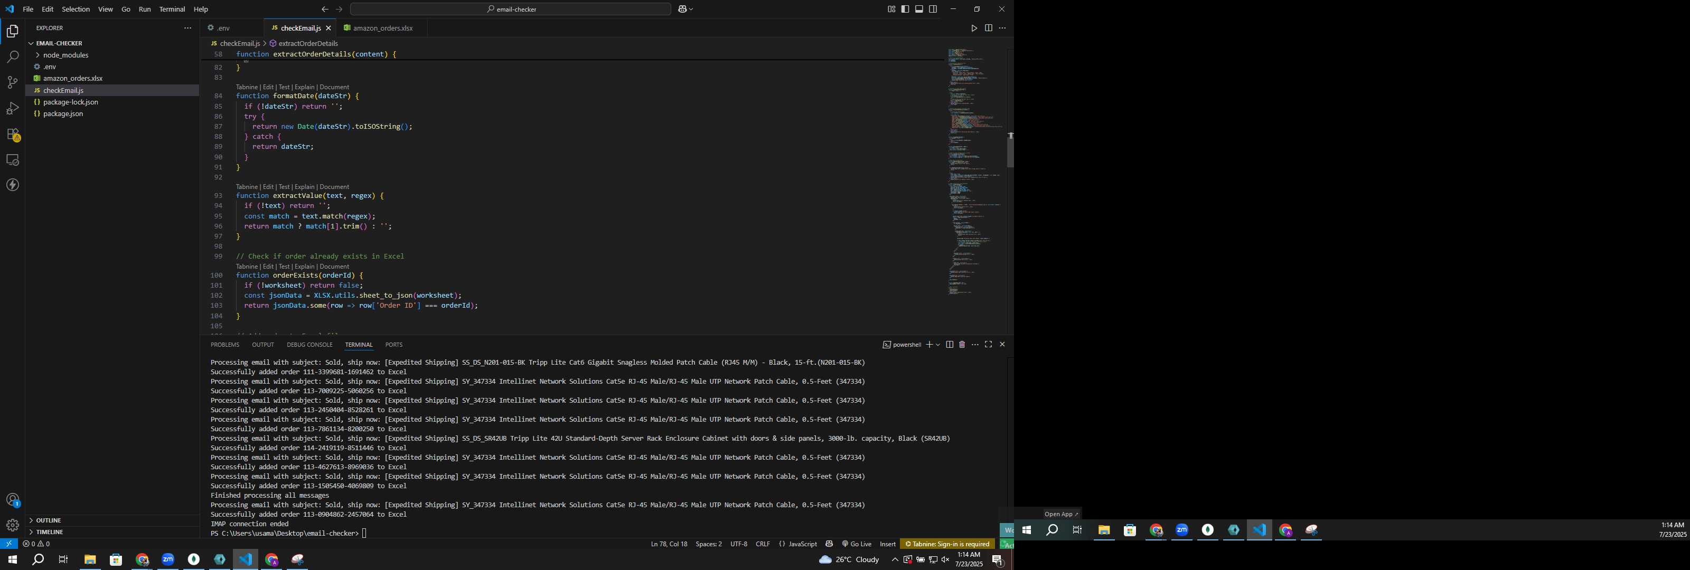Toggle the Secondary Side Bar
Viewport: 1690px width, 570px height.
coord(933,9)
